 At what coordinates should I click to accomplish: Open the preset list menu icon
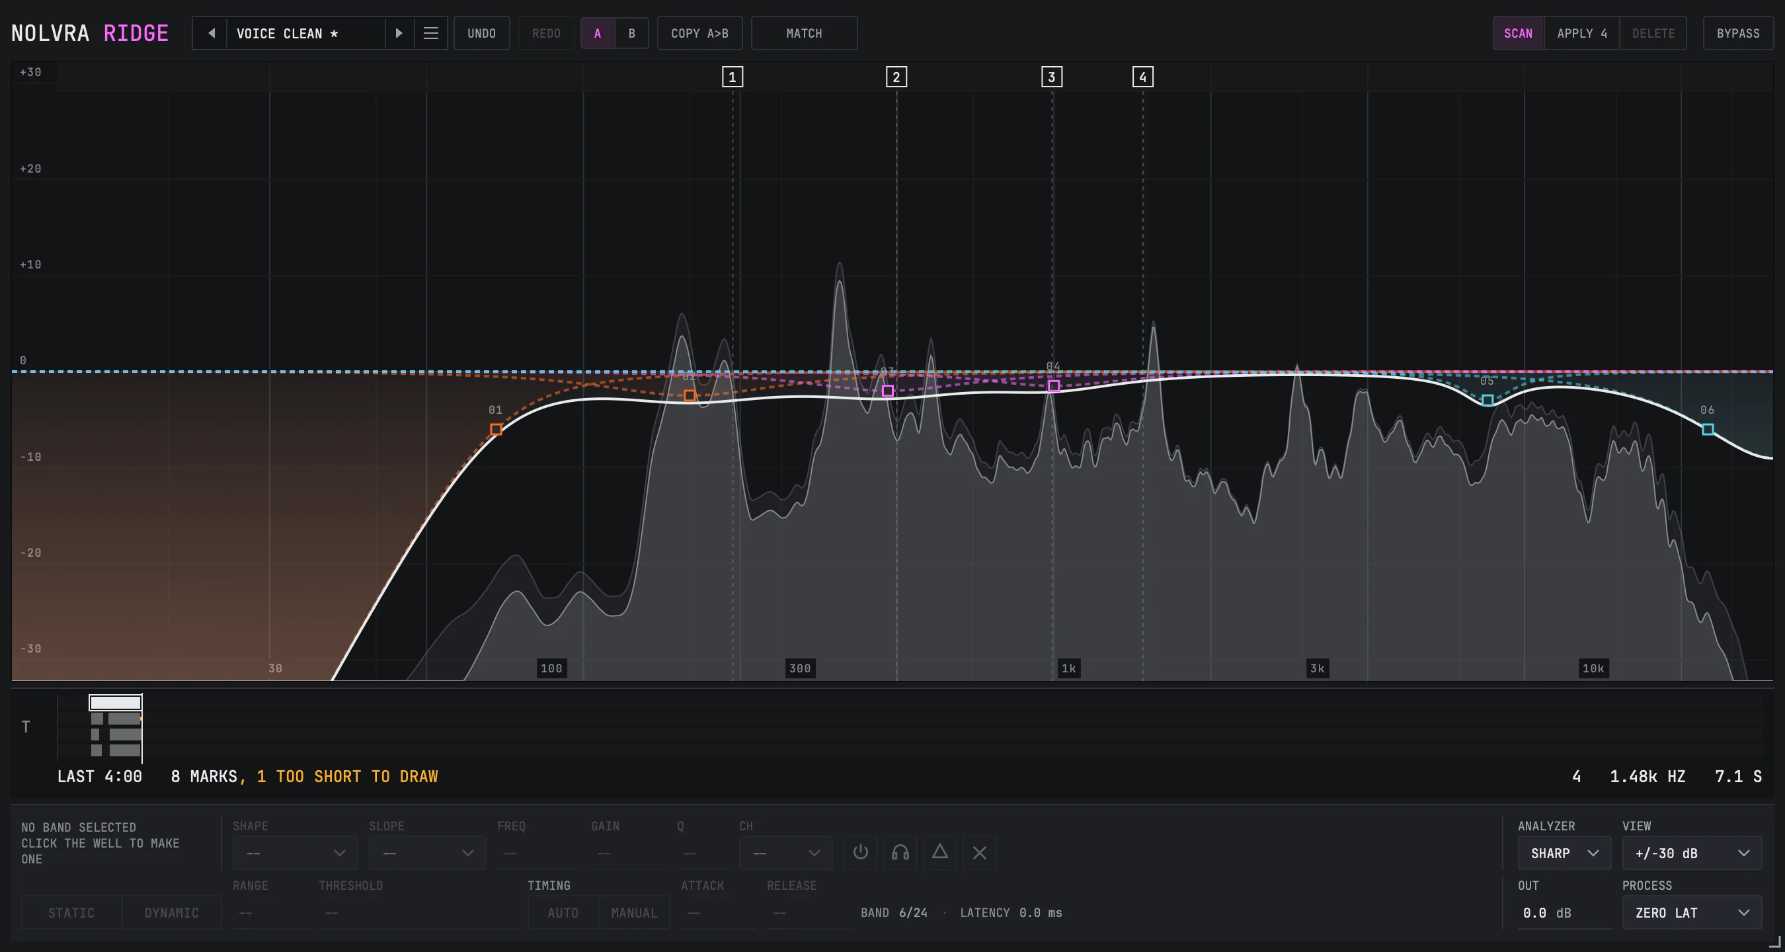[430, 33]
